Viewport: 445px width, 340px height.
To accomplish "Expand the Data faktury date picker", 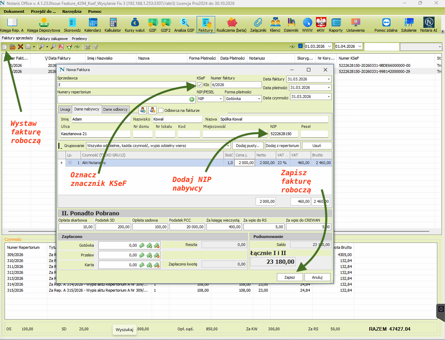I will pyautogui.click(x=329, y=79).
